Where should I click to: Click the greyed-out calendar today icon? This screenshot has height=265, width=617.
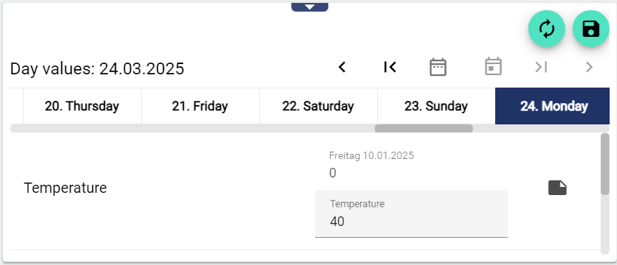(x=493, y=66)
